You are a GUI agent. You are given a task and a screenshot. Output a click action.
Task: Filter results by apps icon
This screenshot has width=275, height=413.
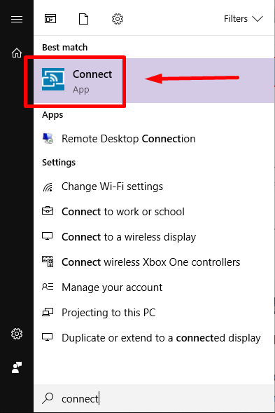pos(50,19)
